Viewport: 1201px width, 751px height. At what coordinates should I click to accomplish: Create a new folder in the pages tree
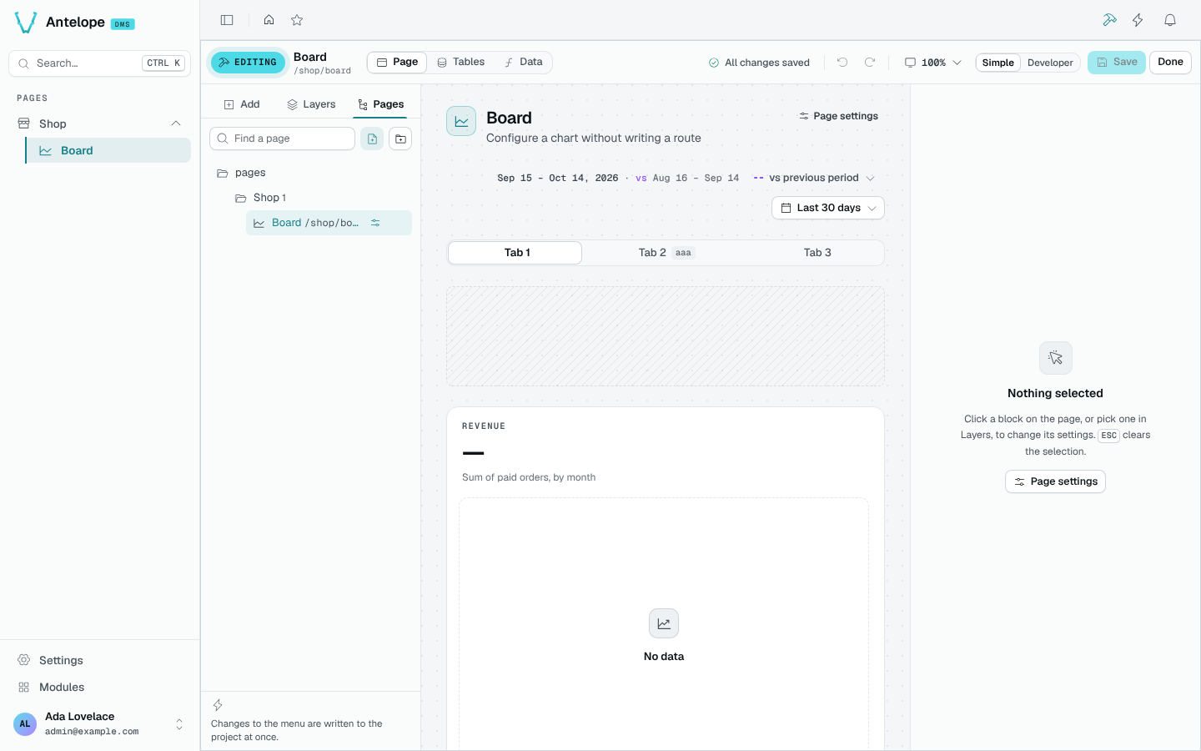click(400, 139)
